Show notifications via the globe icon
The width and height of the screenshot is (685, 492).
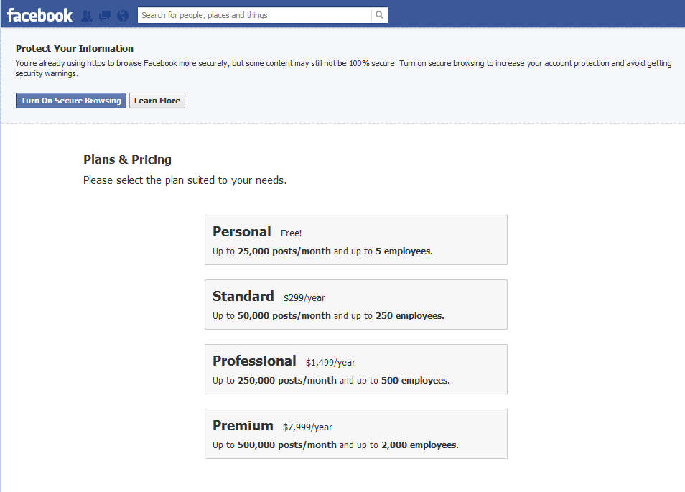(x=123, y=15)
